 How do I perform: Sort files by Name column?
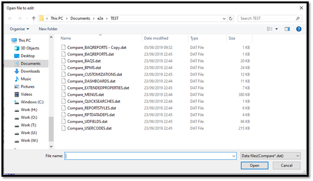66,38
